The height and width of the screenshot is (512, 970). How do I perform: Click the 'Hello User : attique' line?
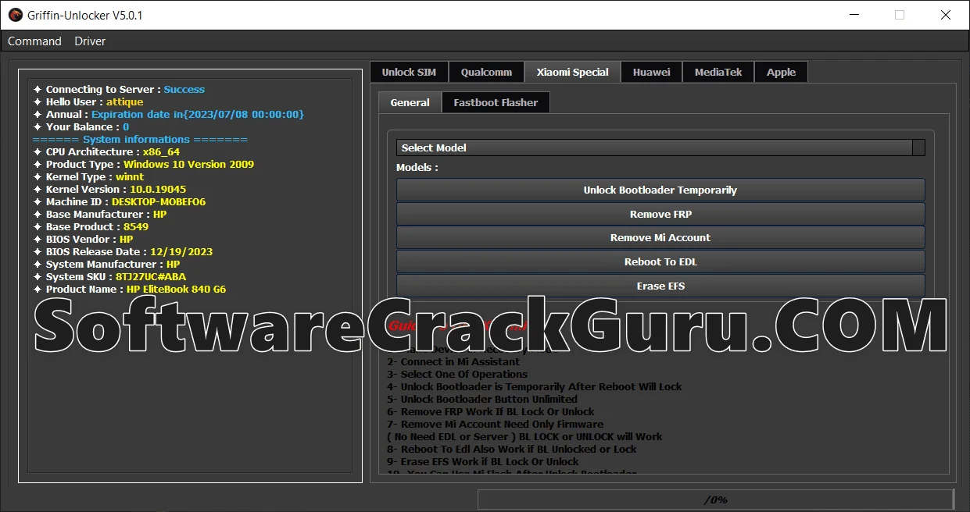[88, 102]
